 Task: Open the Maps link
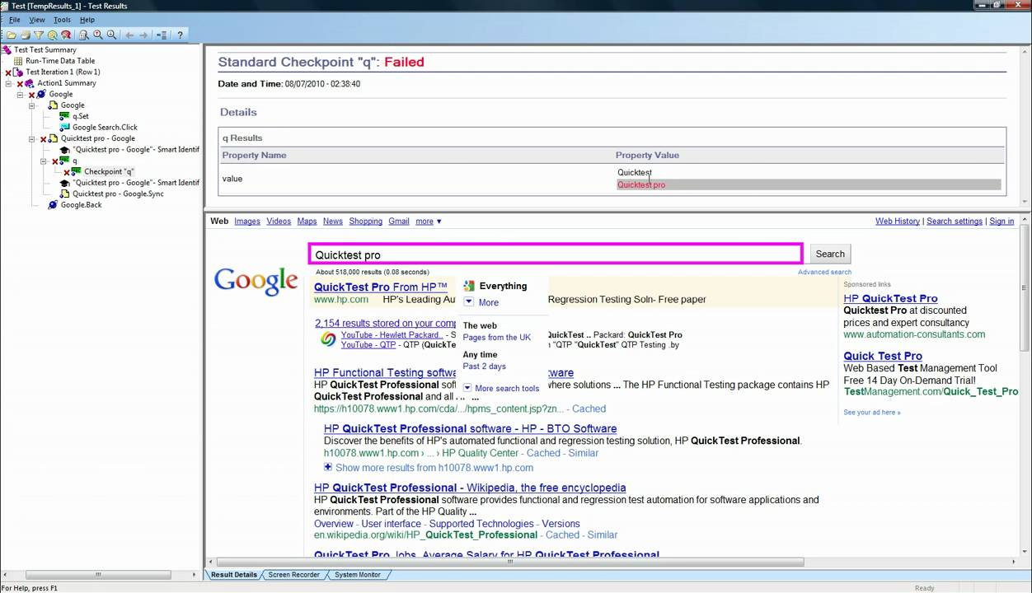coord(307,221)
